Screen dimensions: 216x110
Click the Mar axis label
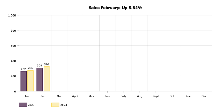[x=59, y=96]
